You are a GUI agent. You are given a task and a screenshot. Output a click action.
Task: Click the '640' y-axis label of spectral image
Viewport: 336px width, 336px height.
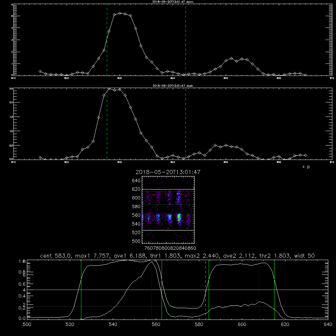pos(136,180)
